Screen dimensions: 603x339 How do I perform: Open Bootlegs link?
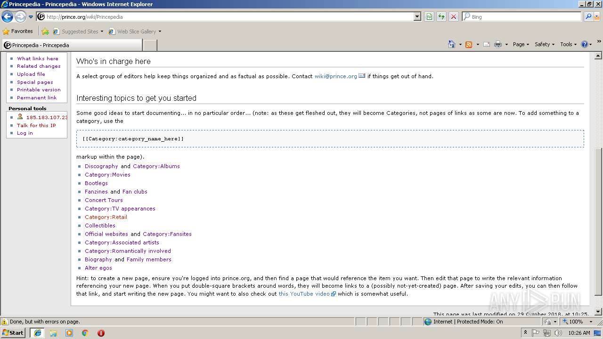[x=96, y=183]
